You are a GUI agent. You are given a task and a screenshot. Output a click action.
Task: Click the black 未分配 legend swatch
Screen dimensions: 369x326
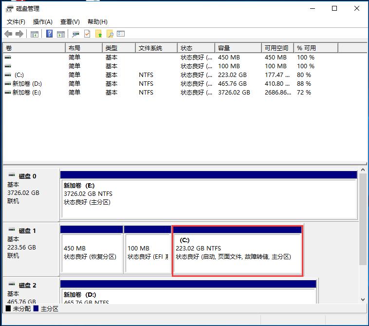(x=8, y=308)
